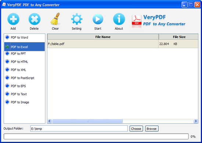Screen dimensions: 202x143
Task: Select PDF to PPT conversion mode
Action: [x=25, y=54]
